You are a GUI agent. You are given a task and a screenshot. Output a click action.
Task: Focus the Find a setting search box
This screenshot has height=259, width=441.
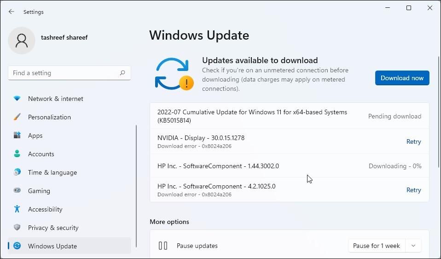click(69, 73)
